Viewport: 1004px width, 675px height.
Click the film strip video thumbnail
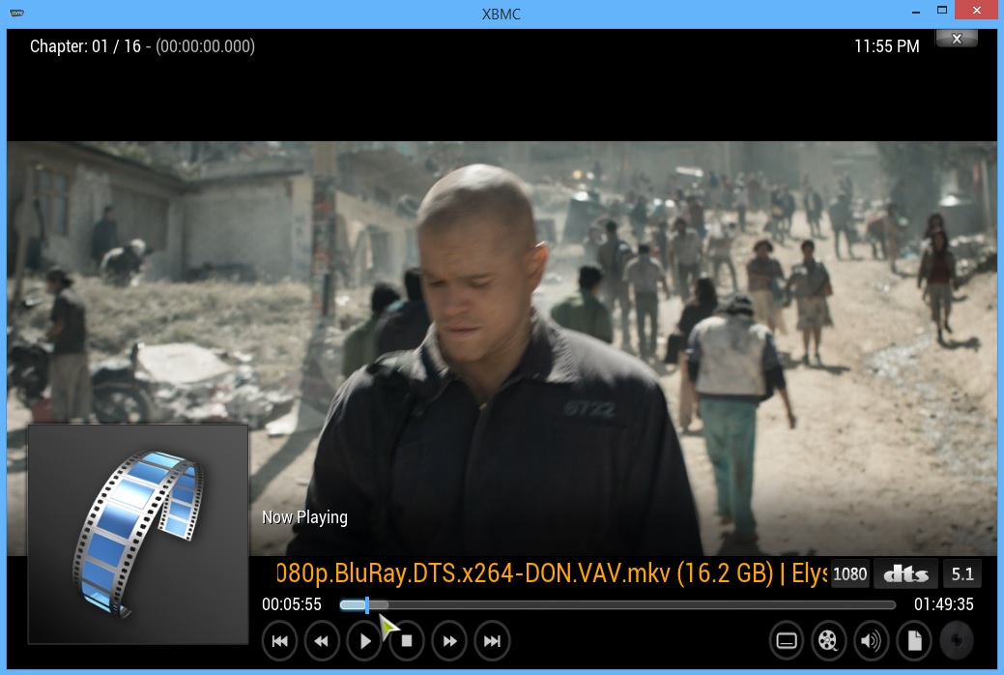coord(138,534)
